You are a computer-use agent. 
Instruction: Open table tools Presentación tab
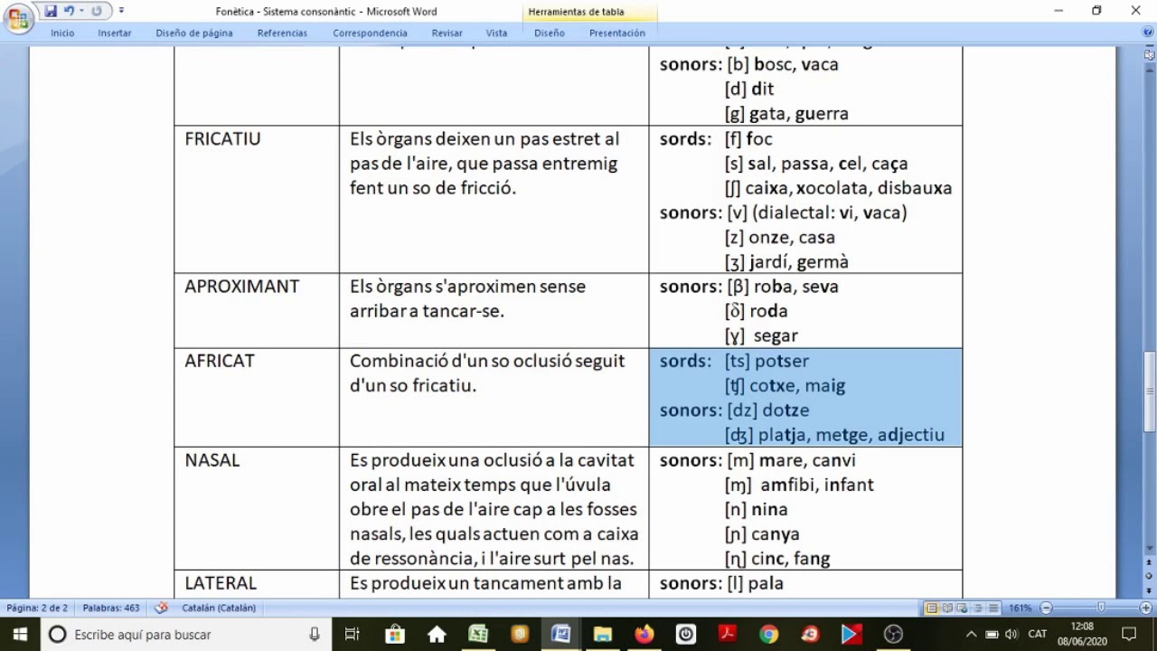[x=617, y=33]
